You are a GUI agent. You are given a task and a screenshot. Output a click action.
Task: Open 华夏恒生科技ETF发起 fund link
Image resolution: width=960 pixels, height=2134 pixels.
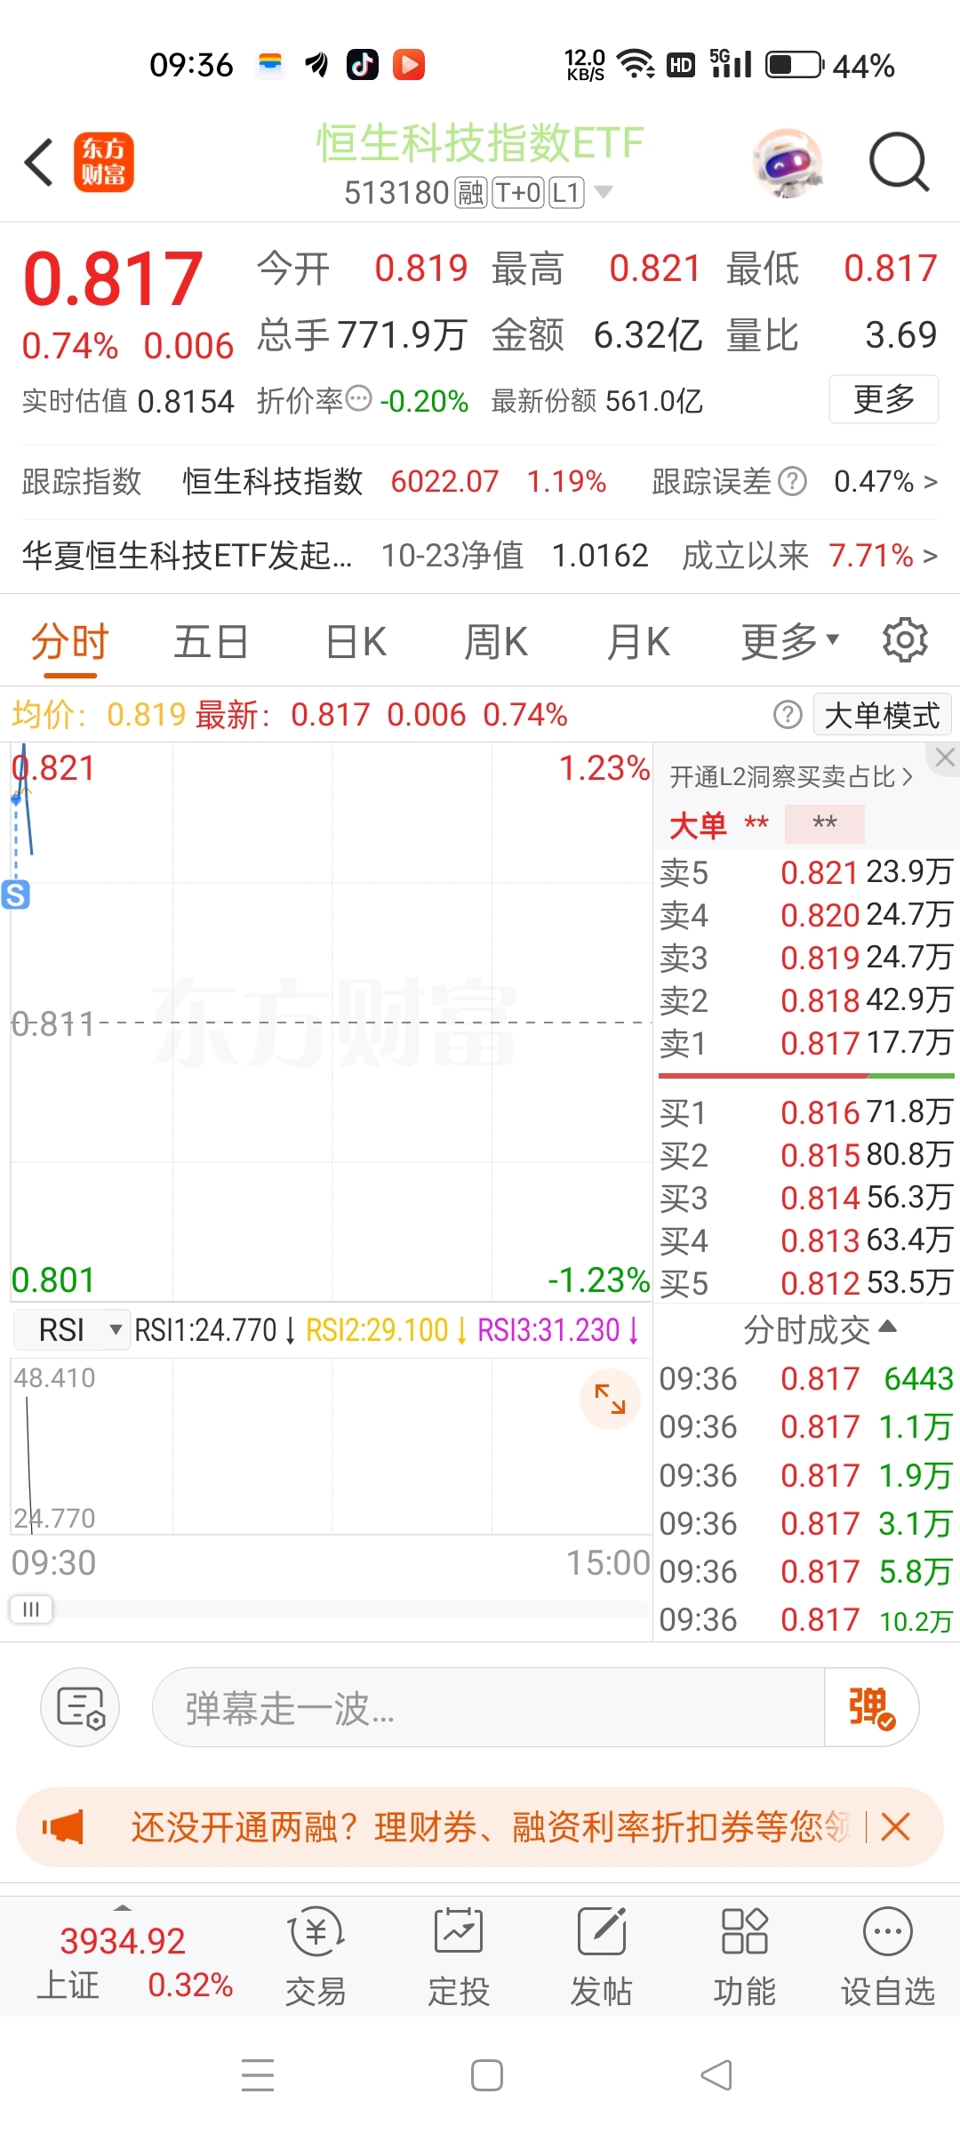click(187, 556)
